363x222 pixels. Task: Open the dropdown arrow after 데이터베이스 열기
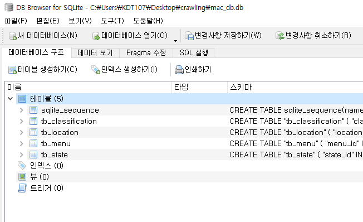(176, 41)
